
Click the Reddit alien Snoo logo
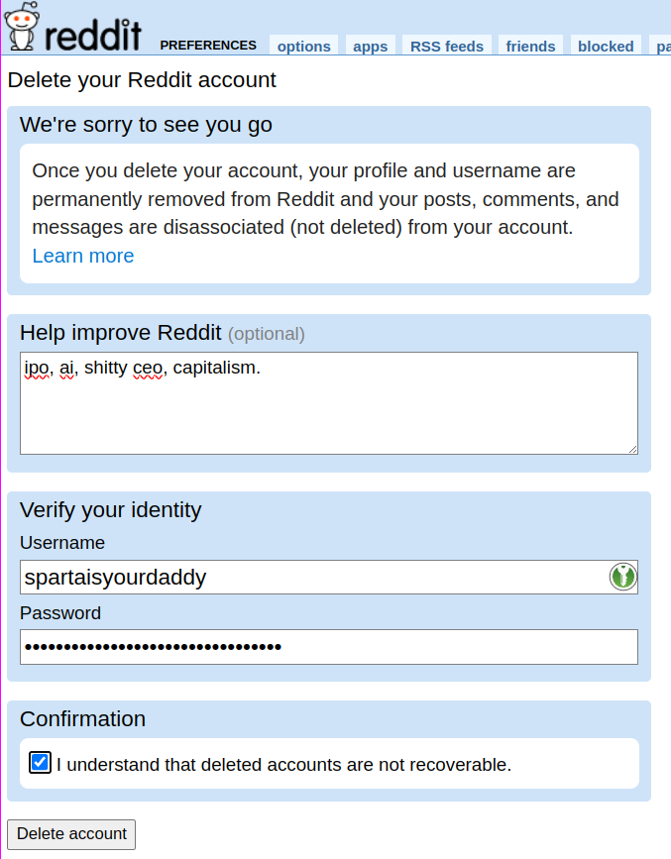click(21, 26)
